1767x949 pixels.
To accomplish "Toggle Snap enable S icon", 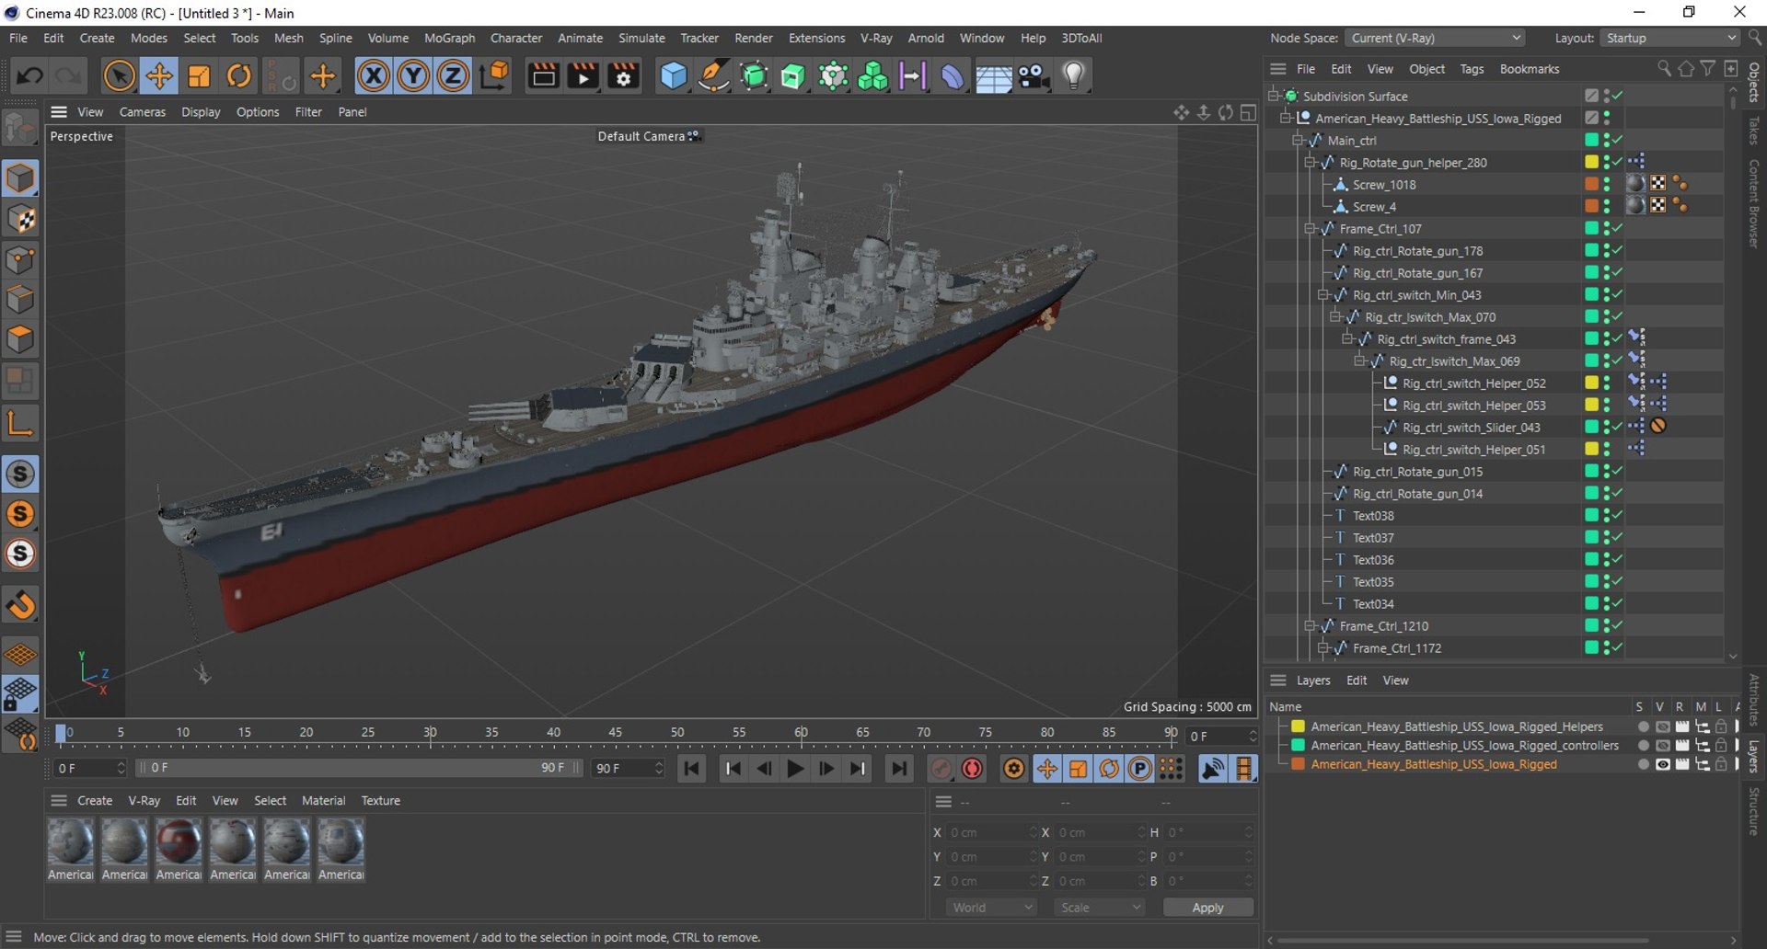I will click(20, 474).
